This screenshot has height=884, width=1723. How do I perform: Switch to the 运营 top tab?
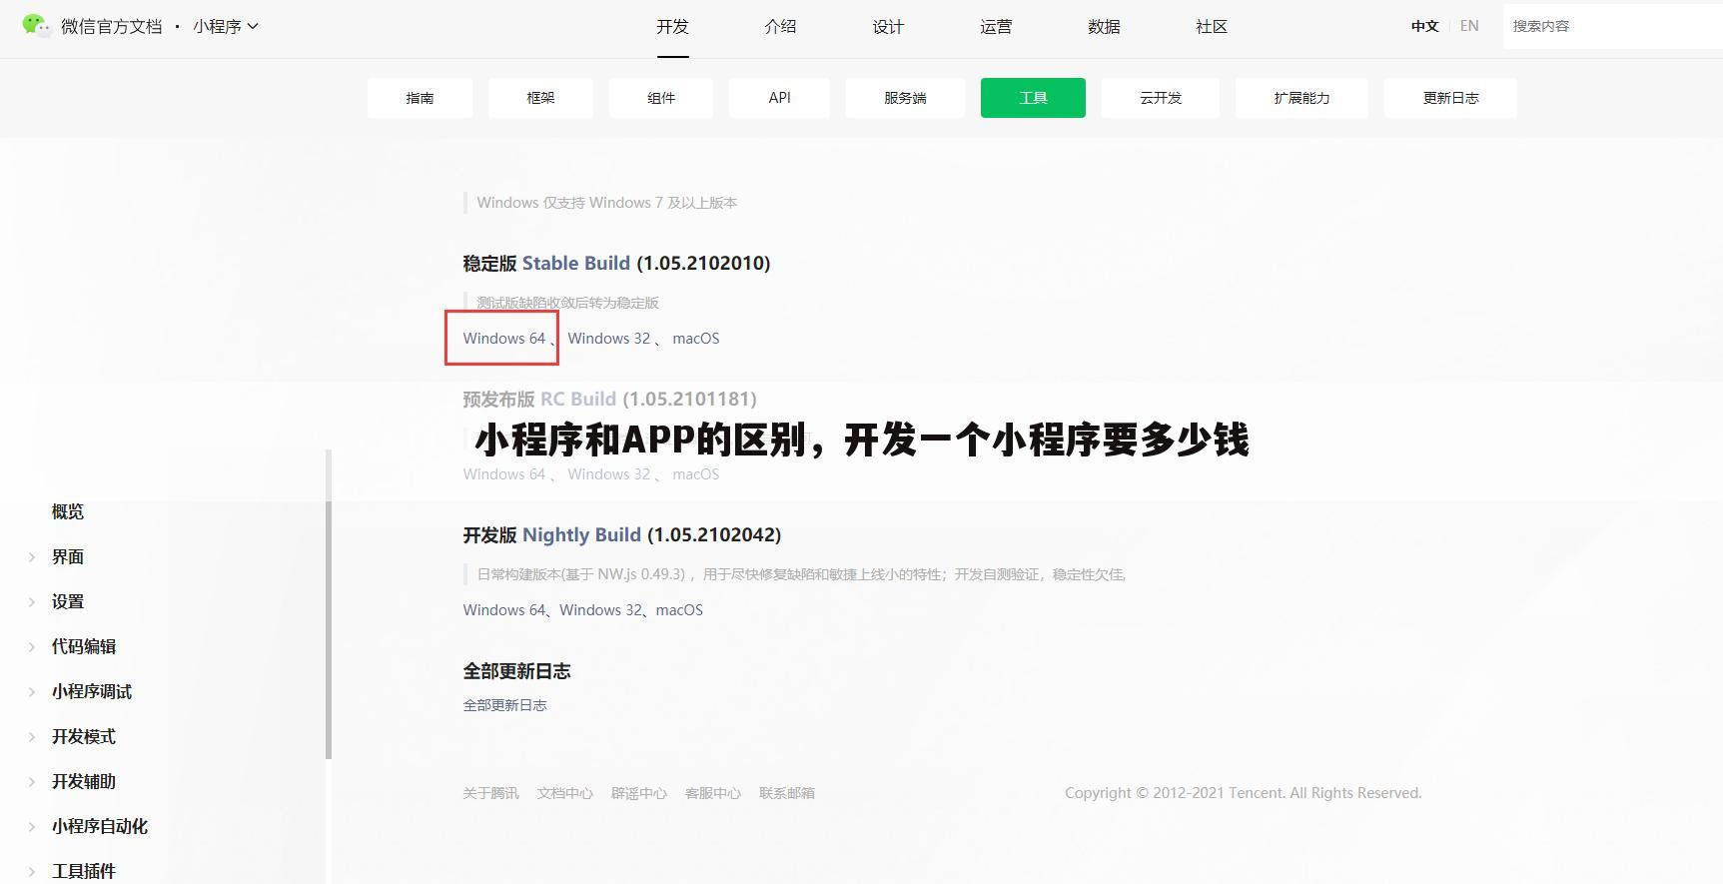point(996,27)
